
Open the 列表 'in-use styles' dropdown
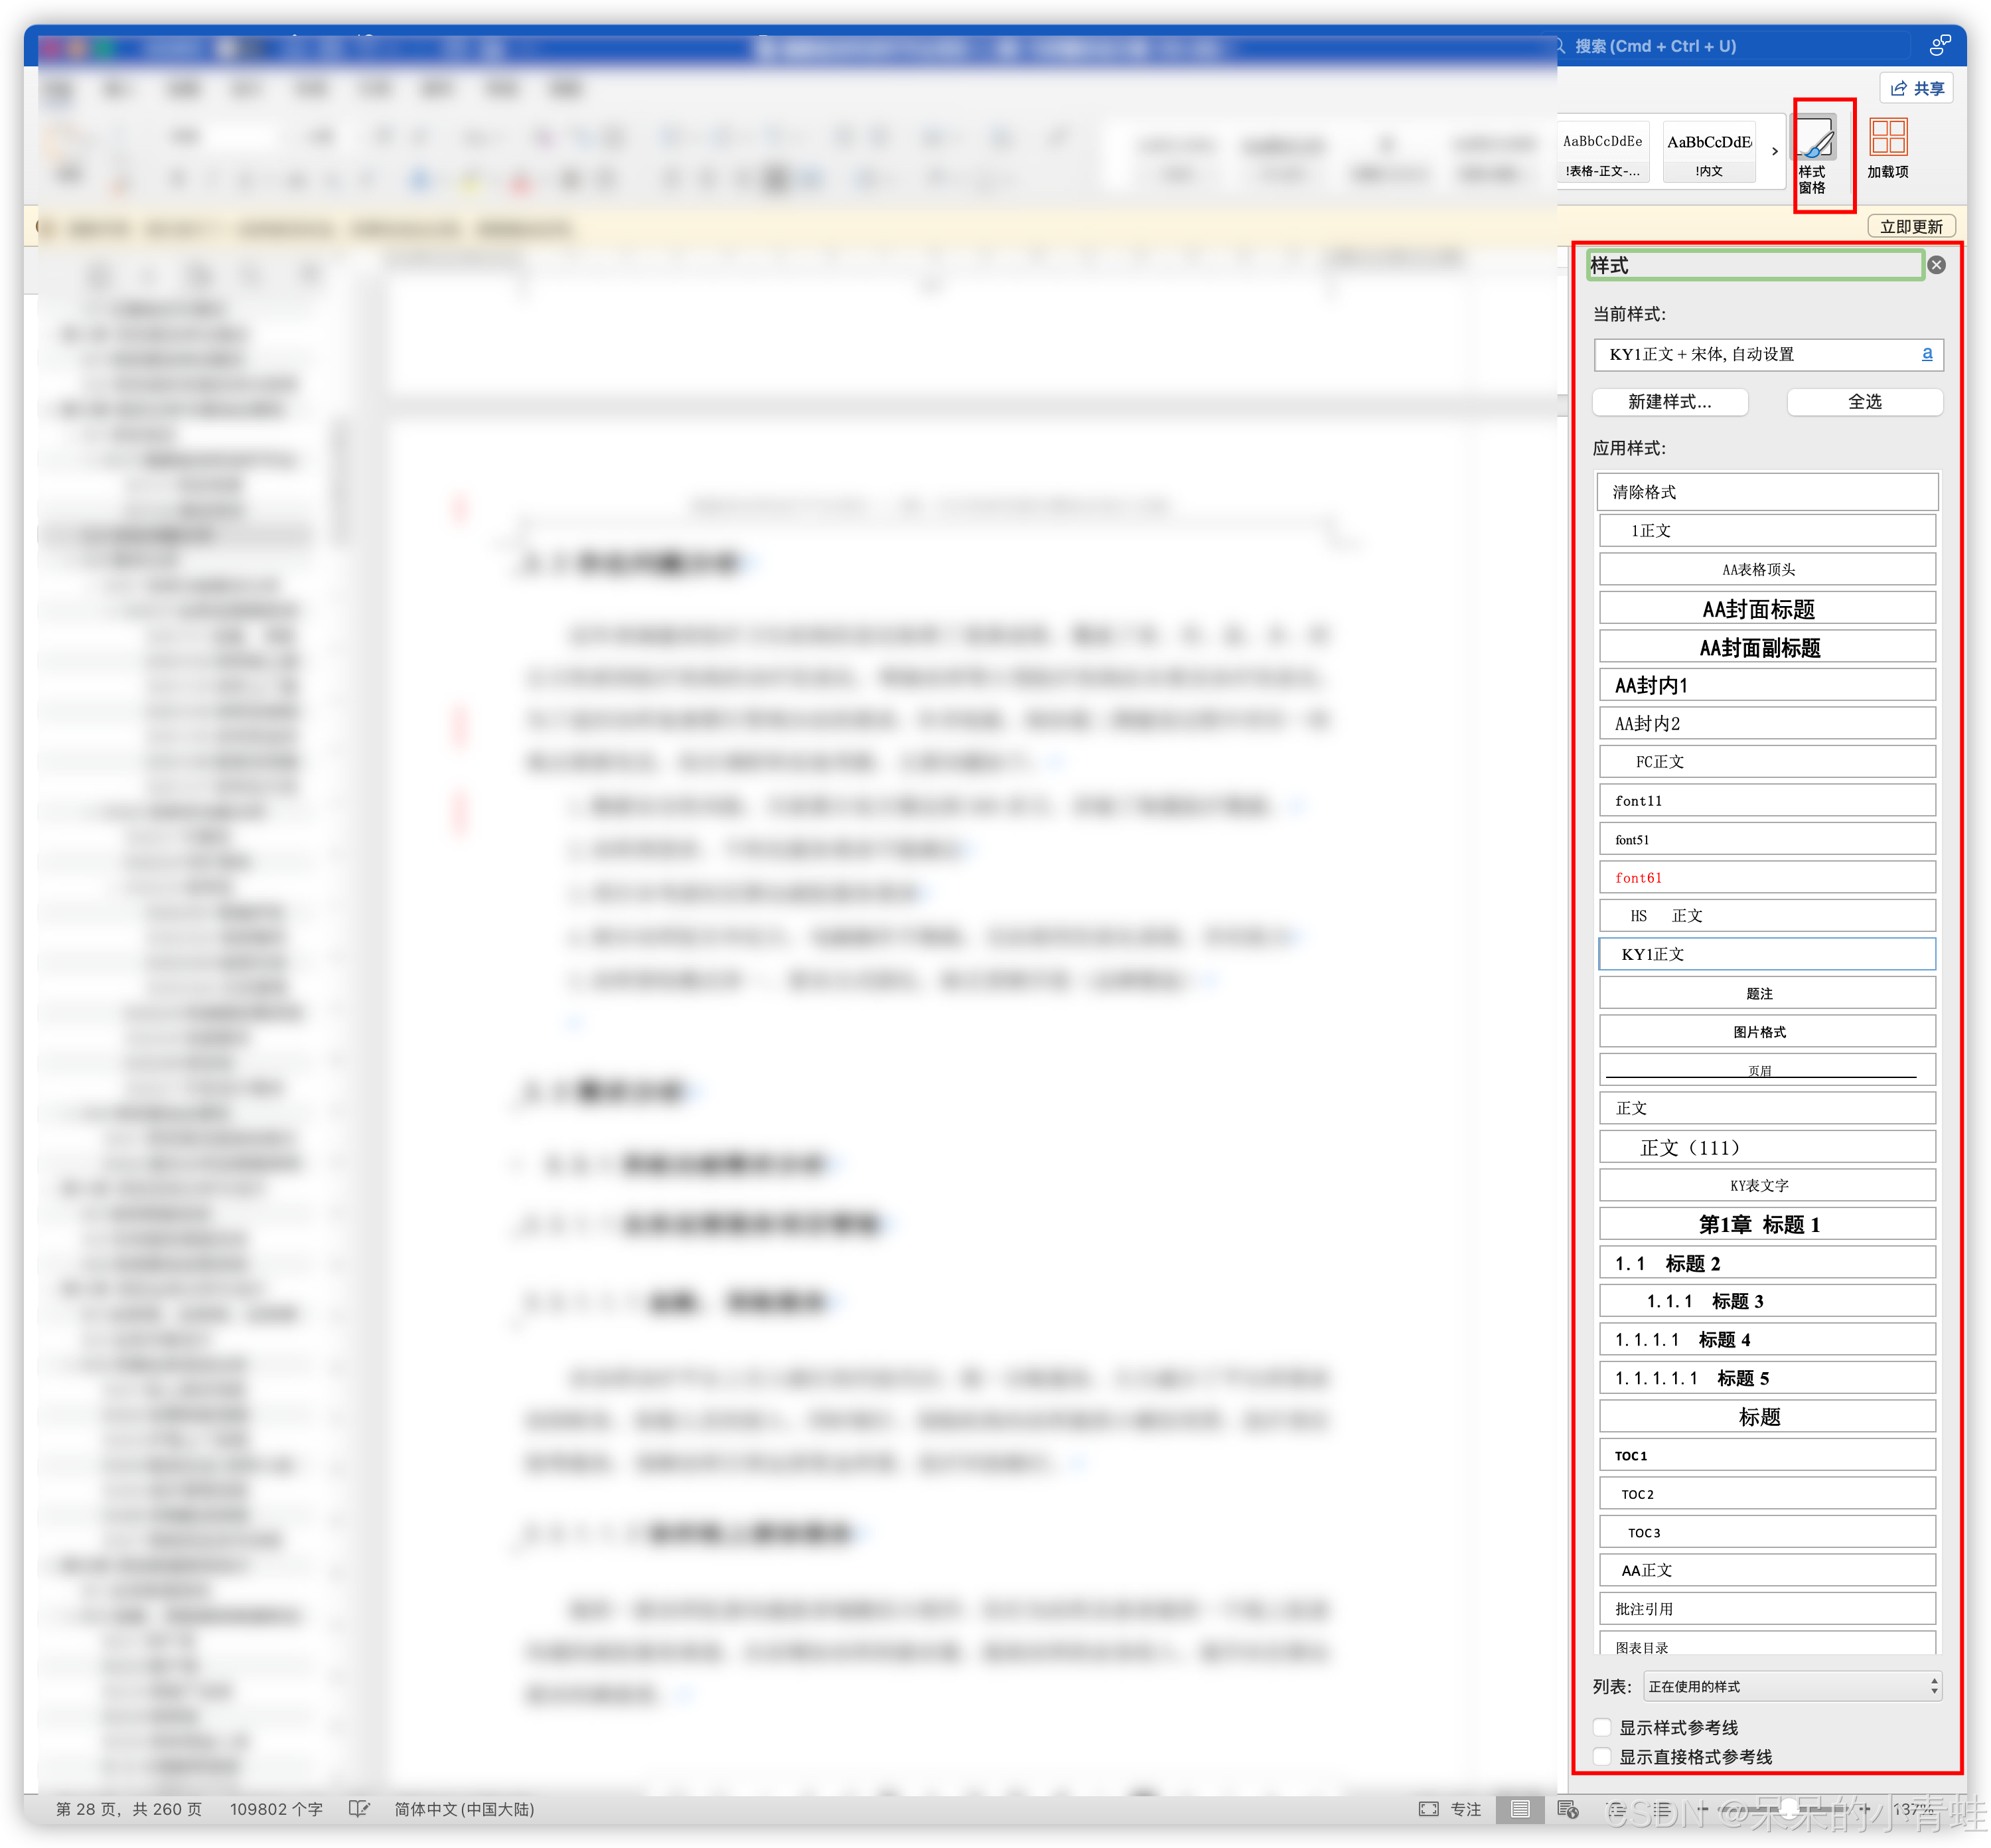[x=1792, y=1686]
